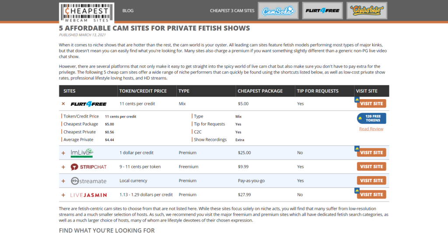Click the Sites column header

[x=70, y=91]
